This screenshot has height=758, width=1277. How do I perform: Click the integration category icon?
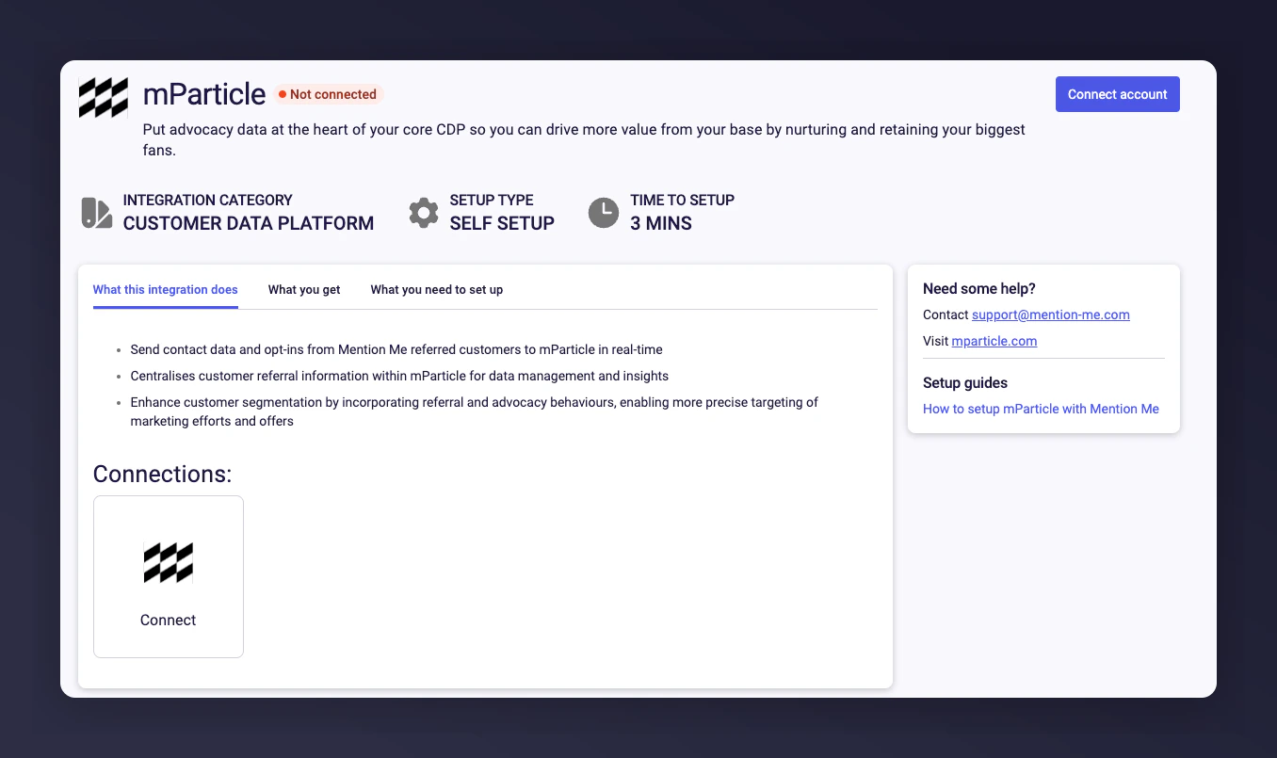click(x=96, y=212)
